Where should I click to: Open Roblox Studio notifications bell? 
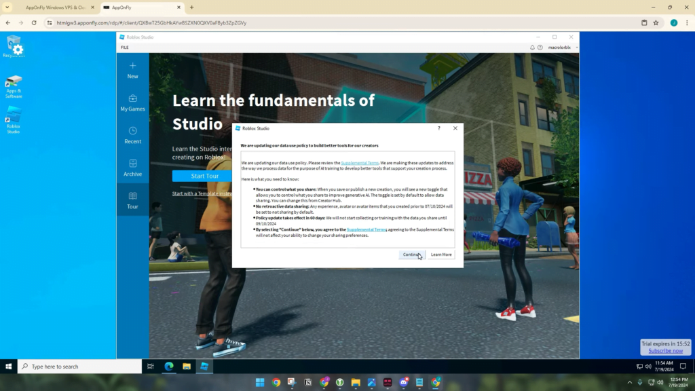point(532,48)
